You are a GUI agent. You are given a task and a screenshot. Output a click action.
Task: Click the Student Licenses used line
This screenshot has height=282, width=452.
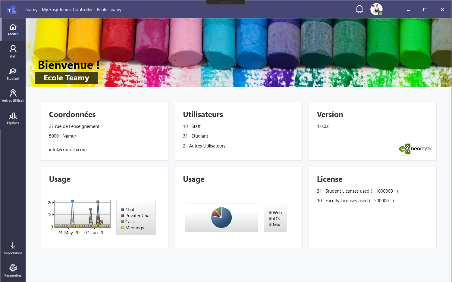[357, 191]
